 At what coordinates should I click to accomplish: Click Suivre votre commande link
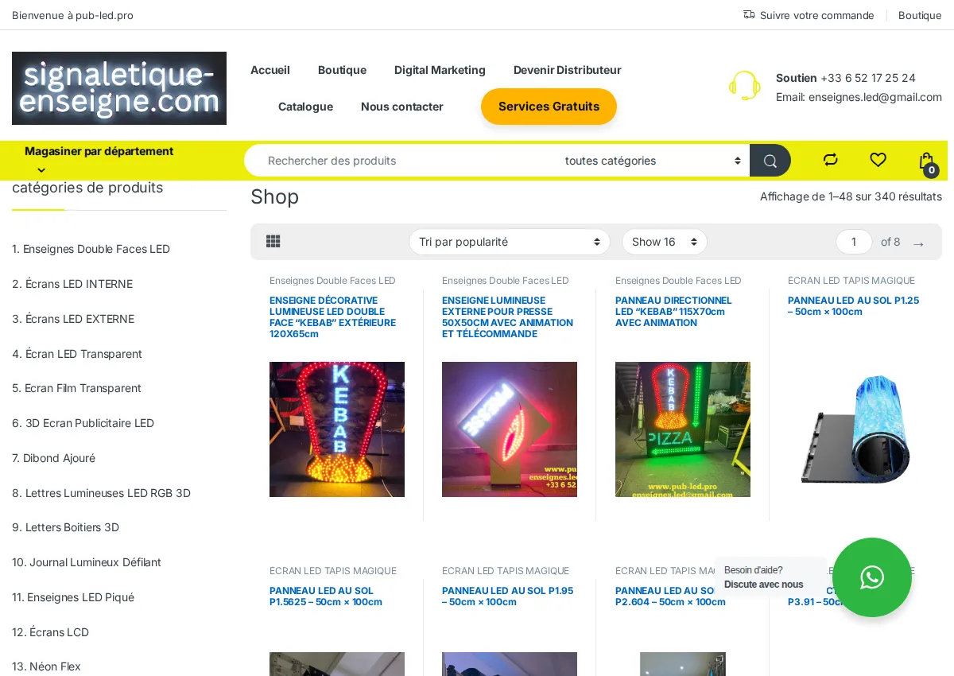pyautogui.click(x=816, y=15)
